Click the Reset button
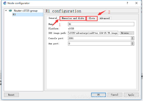This screenshot has height=101, width=143. pyautogui.click(x=11, y=95)
